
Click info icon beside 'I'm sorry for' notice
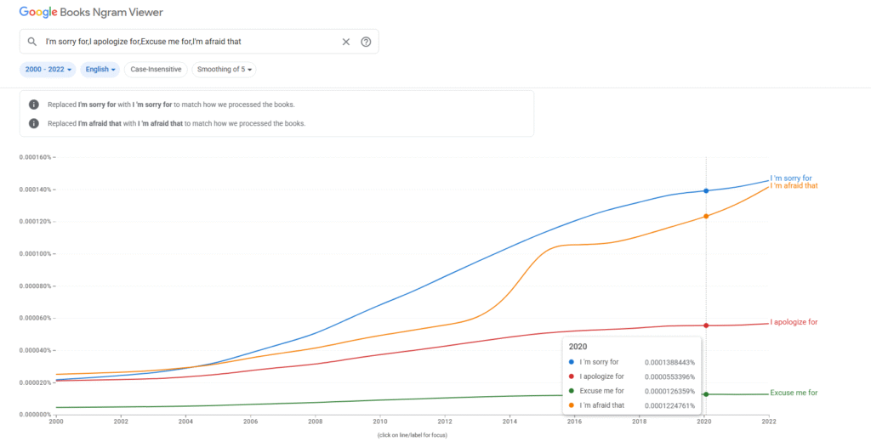(x=34, y=105)
